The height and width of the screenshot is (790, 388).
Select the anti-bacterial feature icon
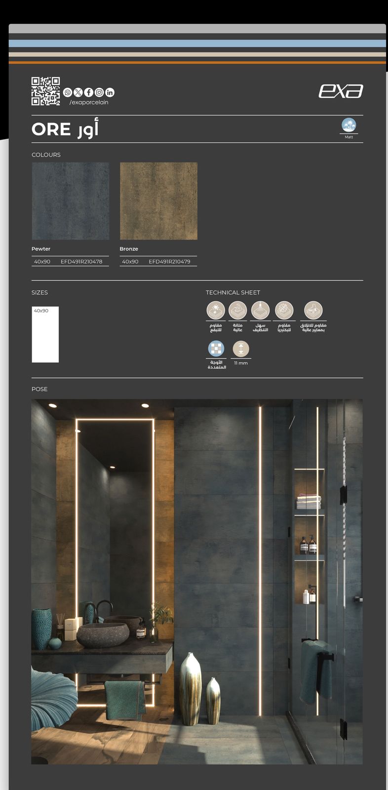point(284,311)
